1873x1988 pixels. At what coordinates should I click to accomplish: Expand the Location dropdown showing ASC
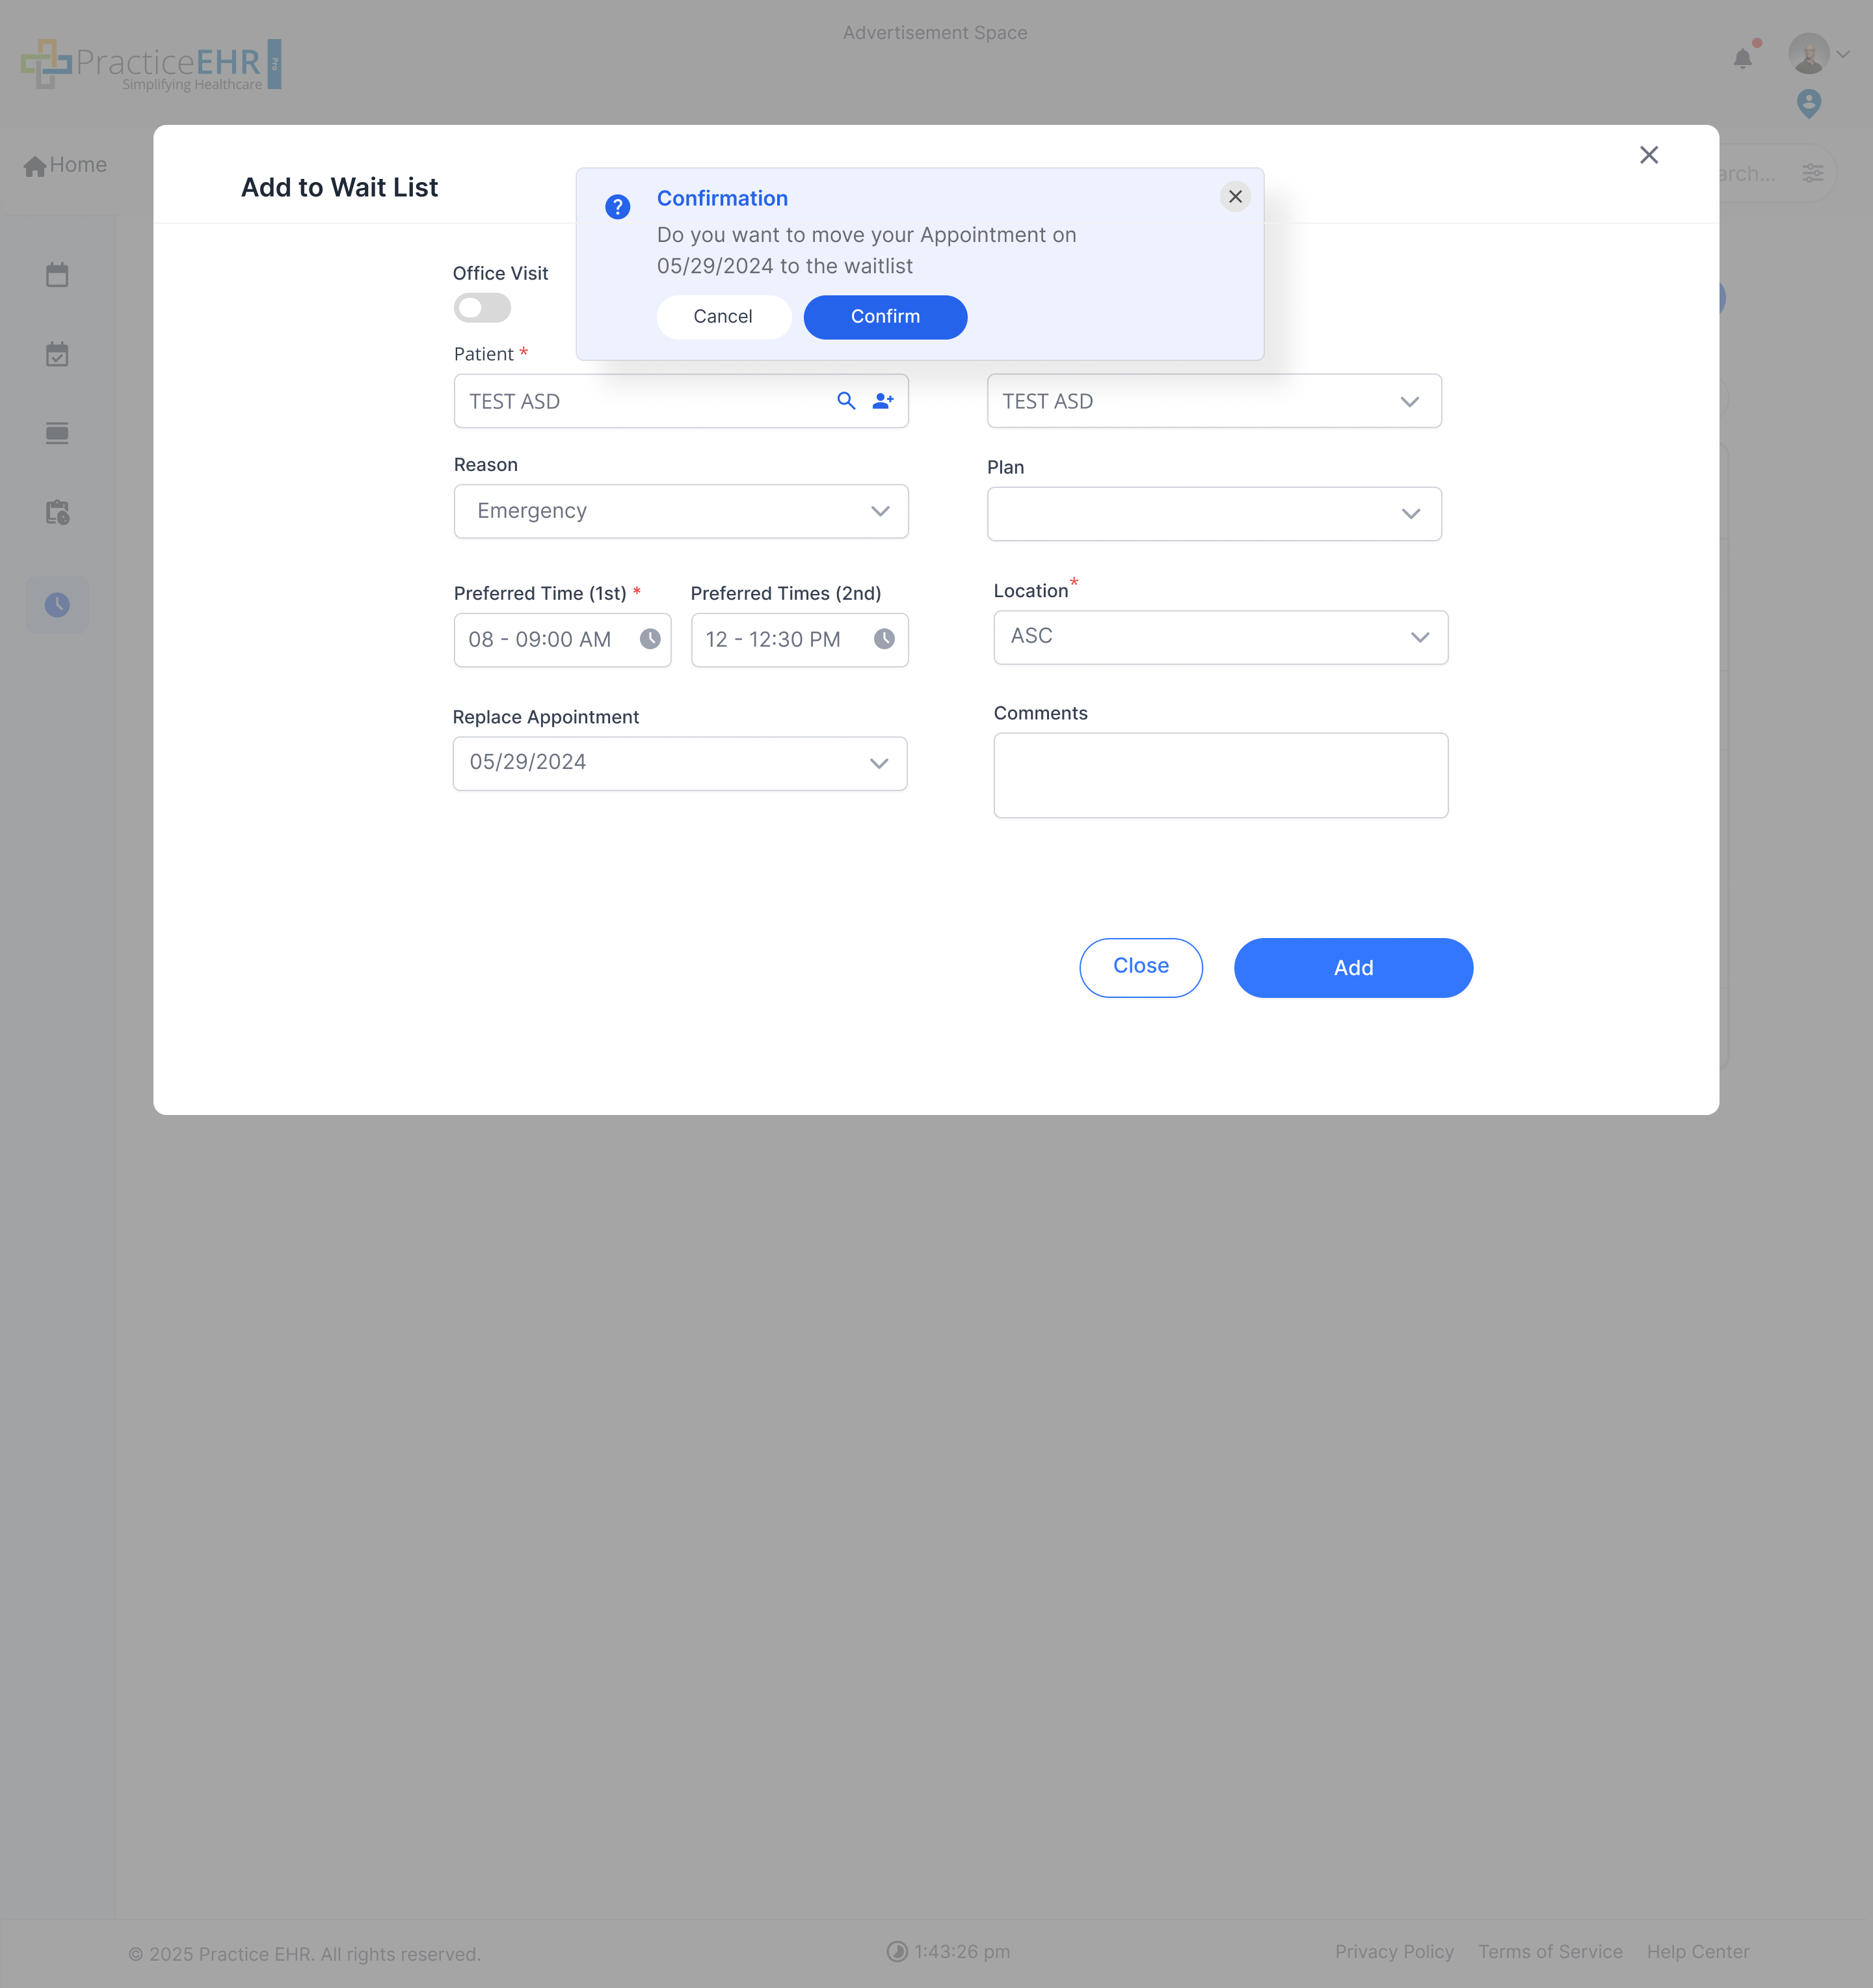click(x=1219, y=637)
